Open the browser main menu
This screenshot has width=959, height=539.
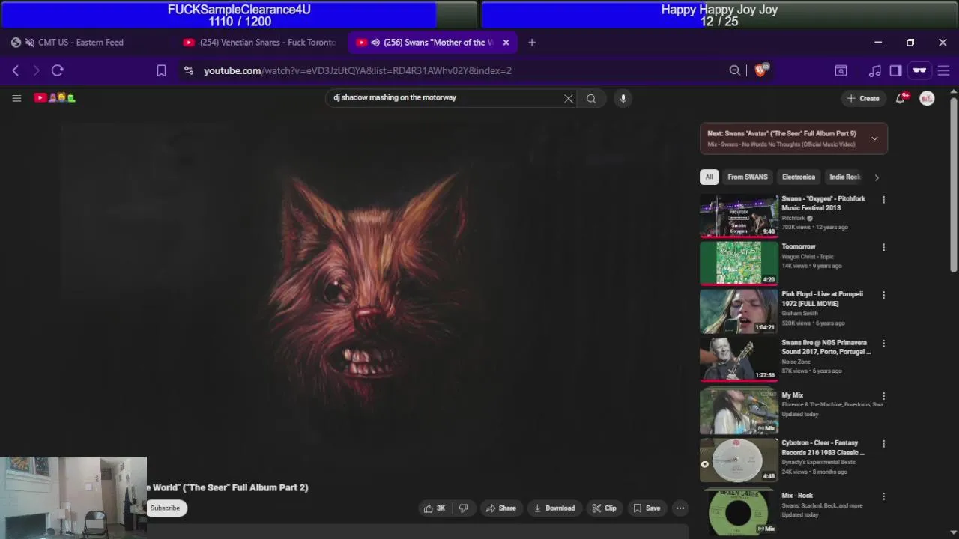tap(944, 70)
